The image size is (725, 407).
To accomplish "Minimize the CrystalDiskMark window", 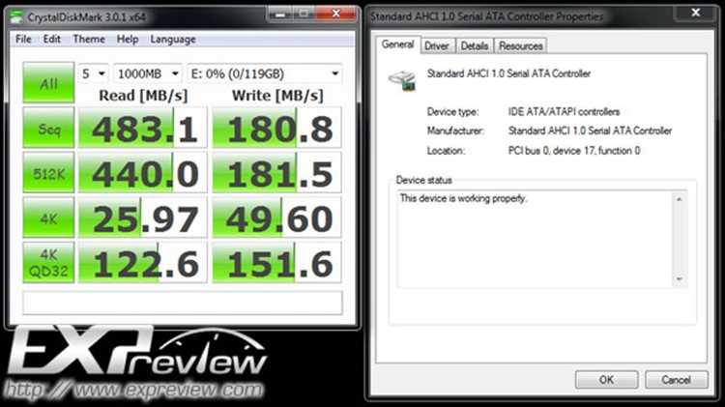I will [280, 15].
